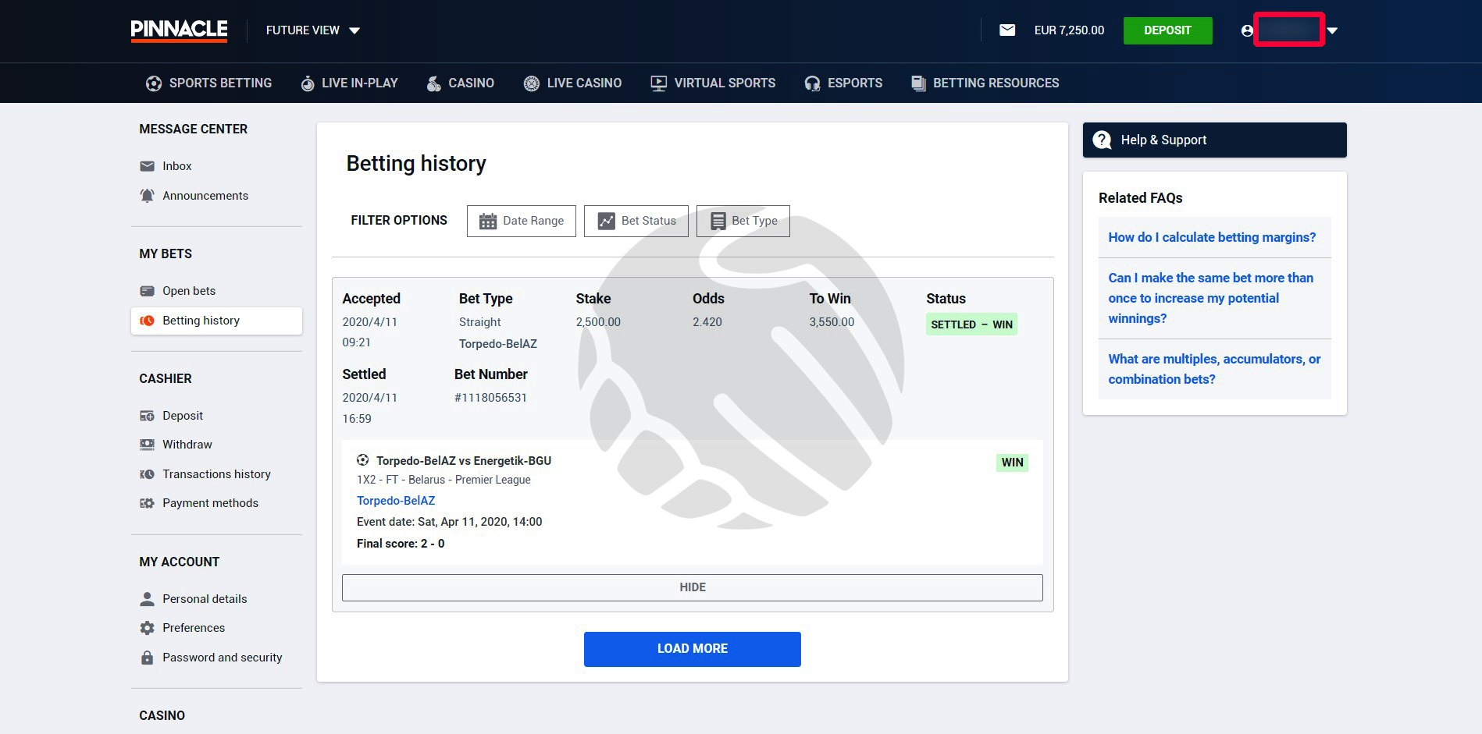Go to Live Casino section

(x=572, y=83)
